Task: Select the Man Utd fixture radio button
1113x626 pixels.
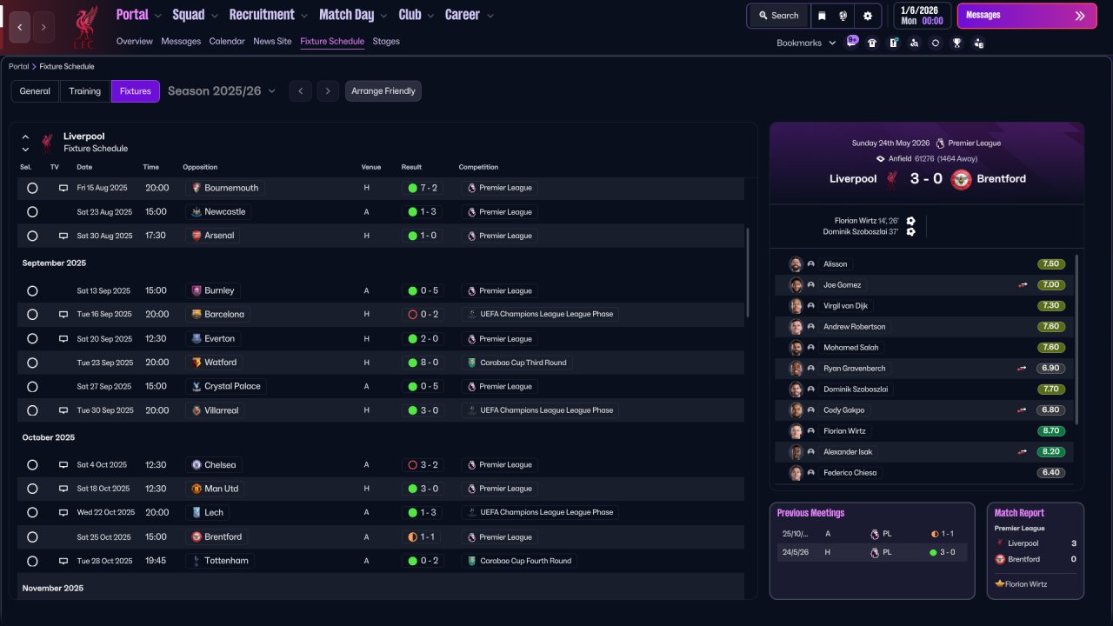Action: point(32,489)
